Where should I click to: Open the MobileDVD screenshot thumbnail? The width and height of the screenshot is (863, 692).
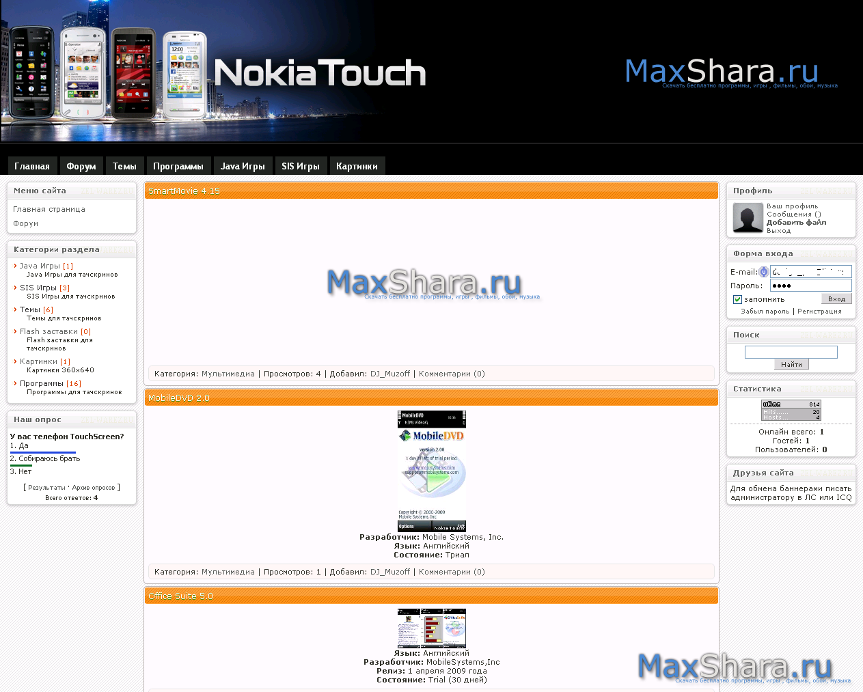click(432, 471)
